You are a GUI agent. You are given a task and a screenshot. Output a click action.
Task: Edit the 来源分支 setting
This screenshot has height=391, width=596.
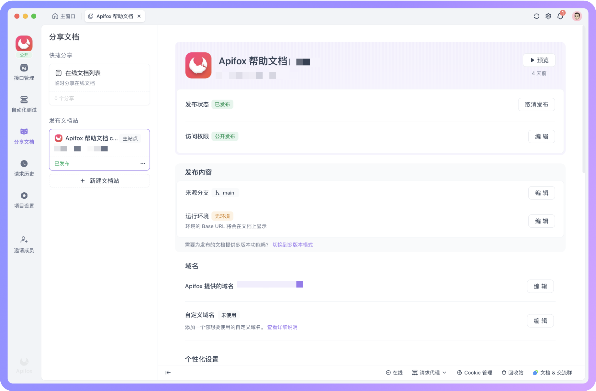(x=542, y=193)
